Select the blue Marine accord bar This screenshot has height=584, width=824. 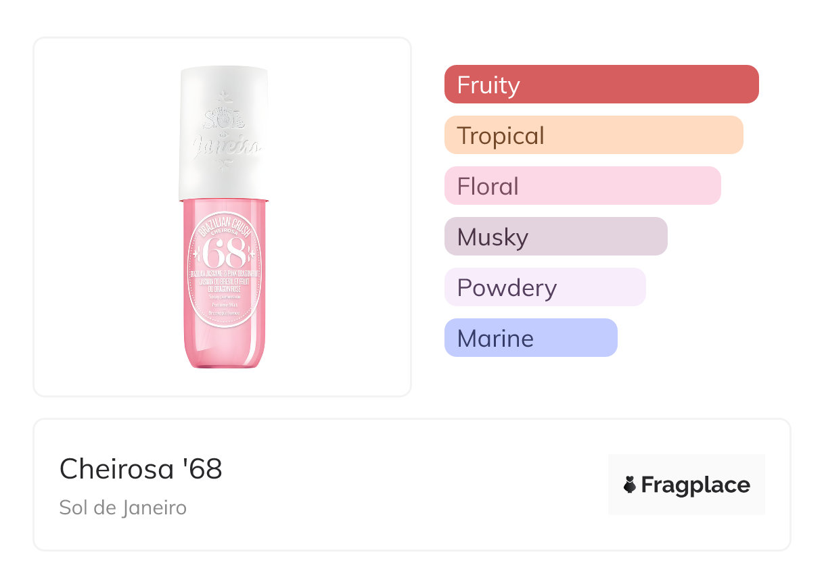pyautogui.click(x=530, y=338)
